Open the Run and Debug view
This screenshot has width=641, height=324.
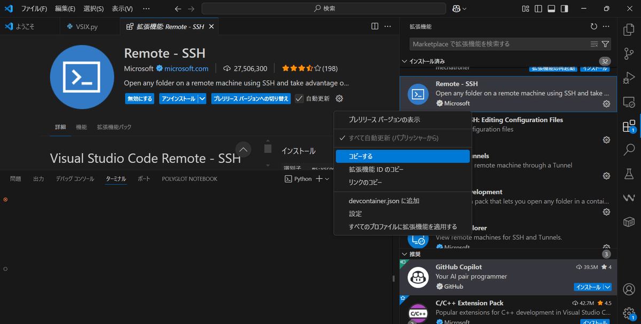pyautogui.click(x=629, y=77)
